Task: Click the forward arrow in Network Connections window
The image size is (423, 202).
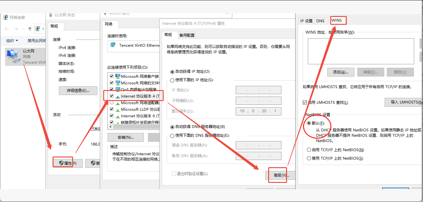Action: (17, 29)
